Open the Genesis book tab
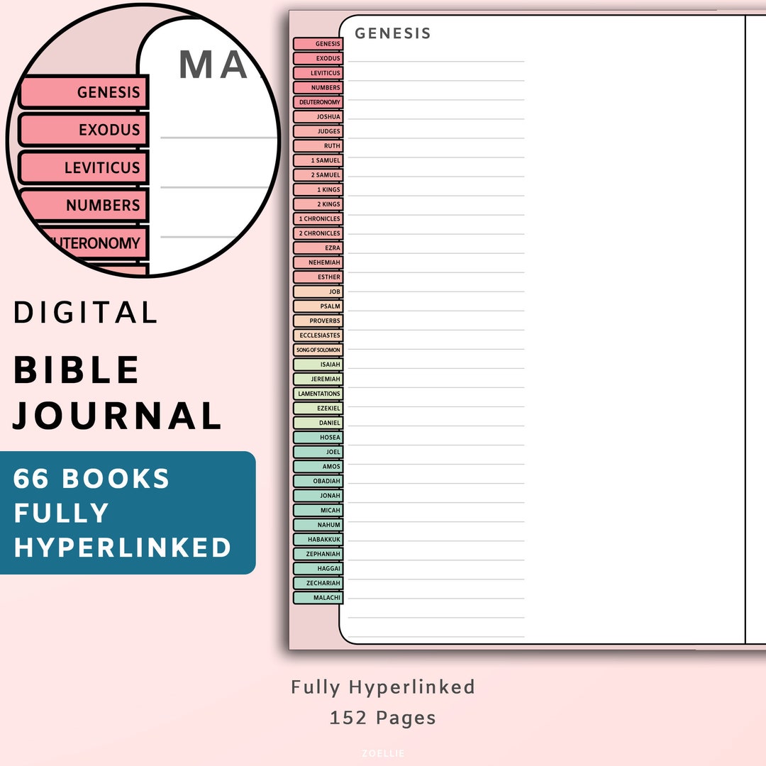 [x=318, y=43]
